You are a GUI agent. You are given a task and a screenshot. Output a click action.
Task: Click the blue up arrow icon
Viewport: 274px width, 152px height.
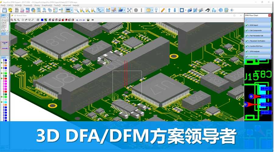[169, 10]
